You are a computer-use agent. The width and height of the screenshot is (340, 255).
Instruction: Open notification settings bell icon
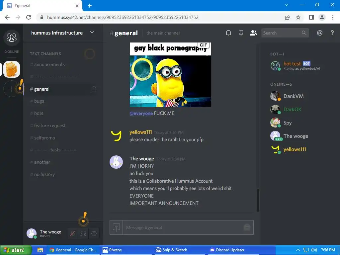(228, 33)
